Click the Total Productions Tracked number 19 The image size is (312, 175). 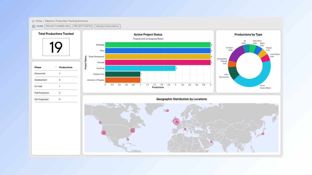click(x=56, y=47)
